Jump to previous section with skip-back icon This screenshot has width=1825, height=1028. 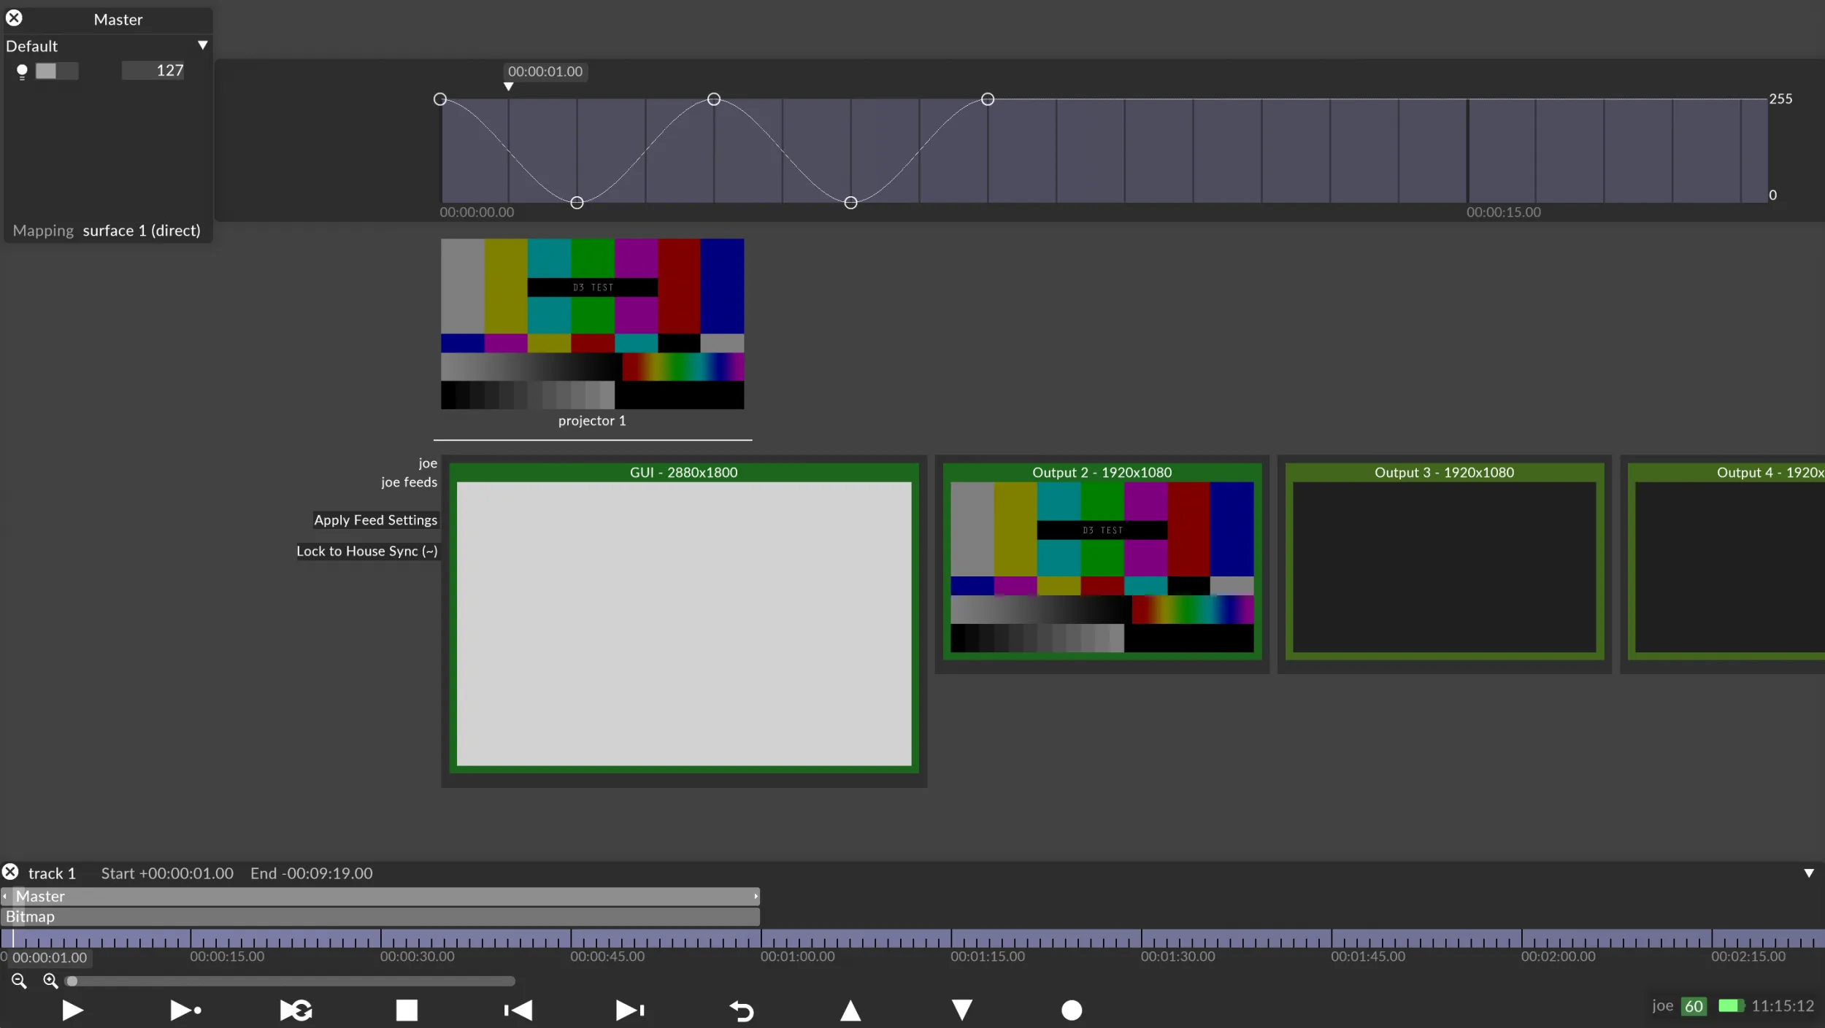pos(518,1010)
